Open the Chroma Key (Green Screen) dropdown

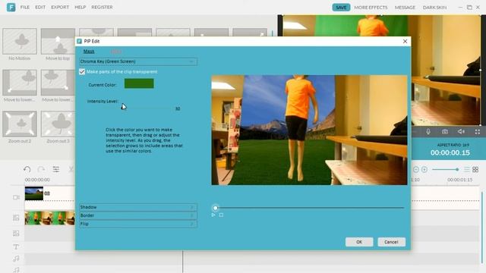tap(138, 61)
